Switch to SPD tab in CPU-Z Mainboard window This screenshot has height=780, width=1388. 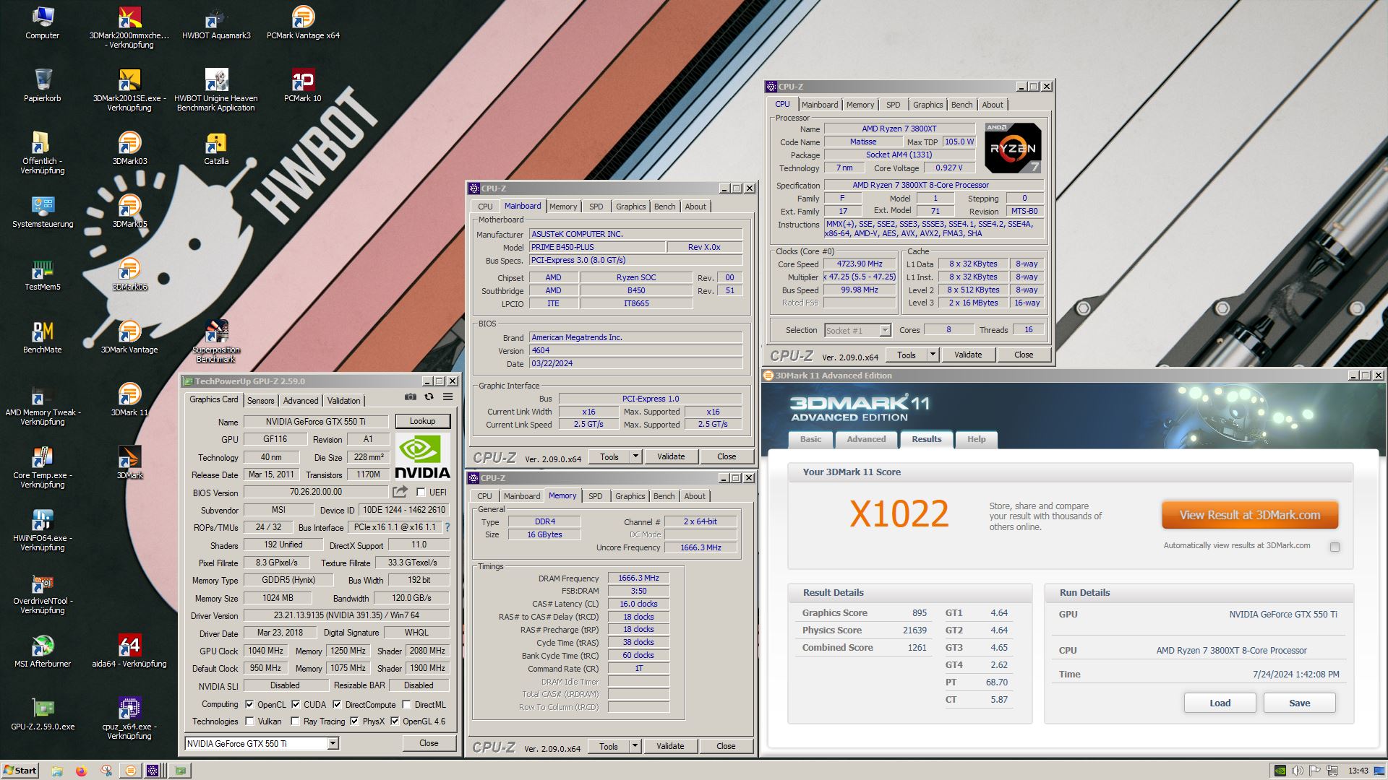click(x=596, y=207)
